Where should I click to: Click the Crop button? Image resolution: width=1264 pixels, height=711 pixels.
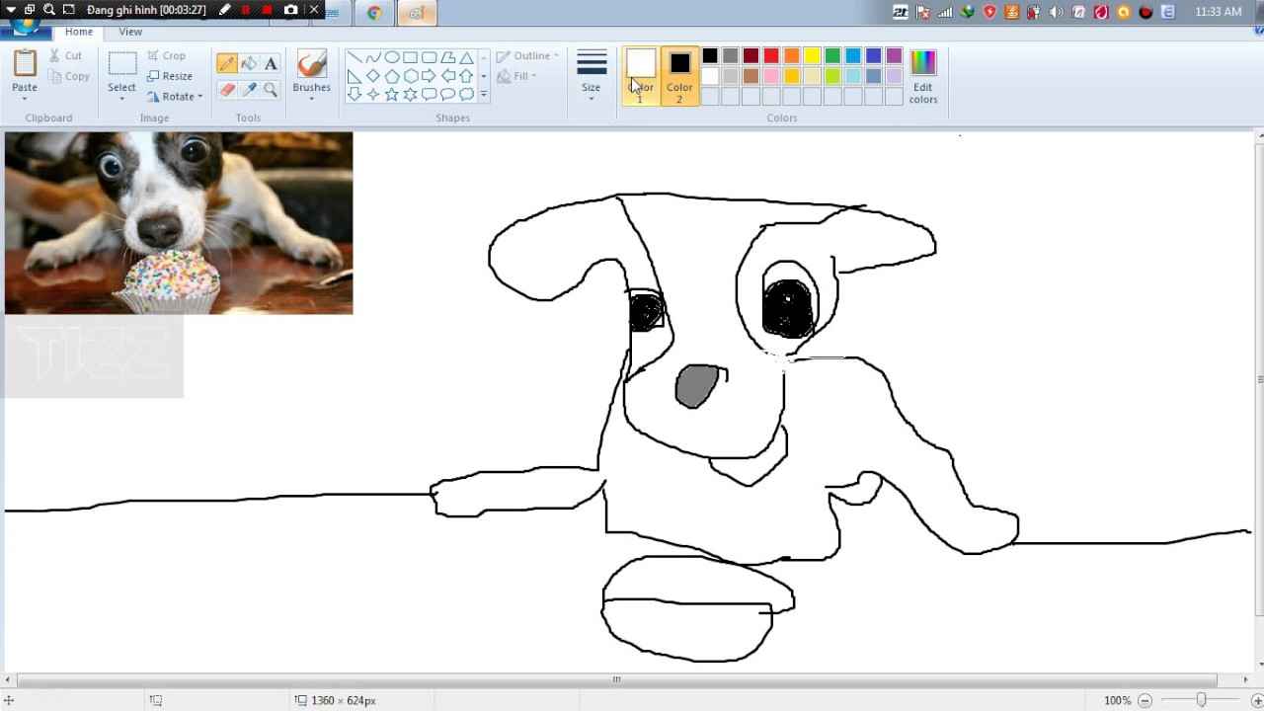click(x=166, y=56)
